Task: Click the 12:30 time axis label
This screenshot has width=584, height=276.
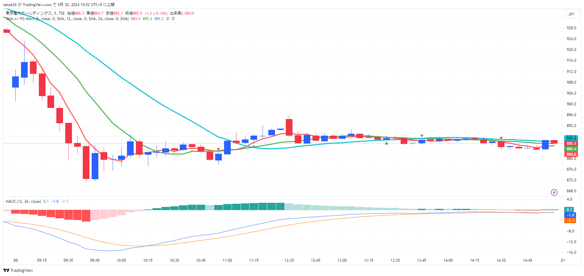Action: (289, 260)
